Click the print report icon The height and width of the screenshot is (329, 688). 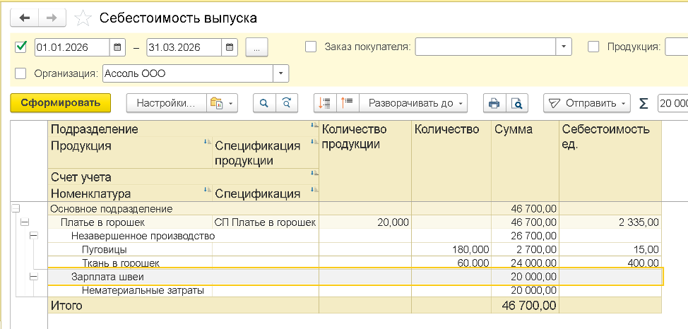(494, 103)
